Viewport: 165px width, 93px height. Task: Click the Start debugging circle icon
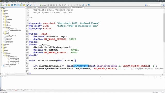pos(48,5)
